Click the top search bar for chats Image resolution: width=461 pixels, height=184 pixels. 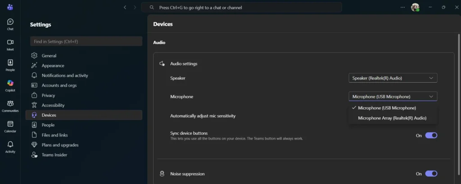pos(241,7)
